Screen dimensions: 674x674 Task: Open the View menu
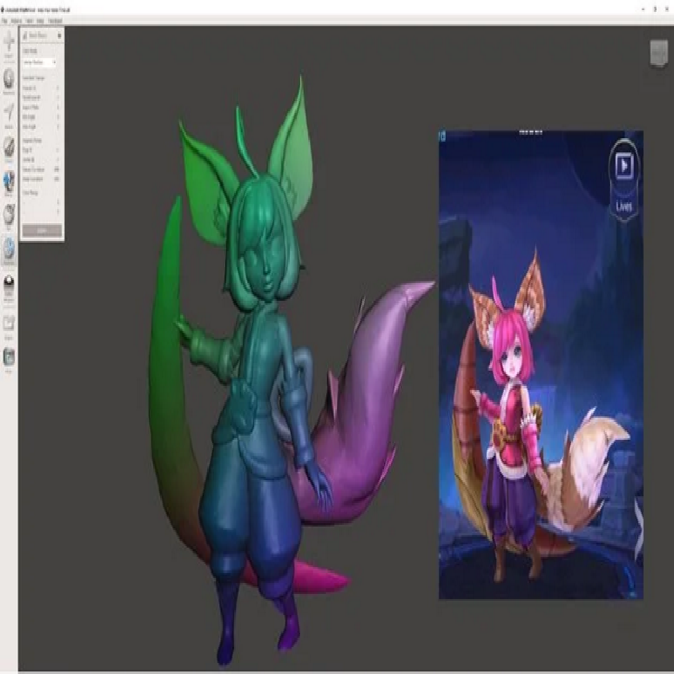pyautogui.click(x=29, y=20)
